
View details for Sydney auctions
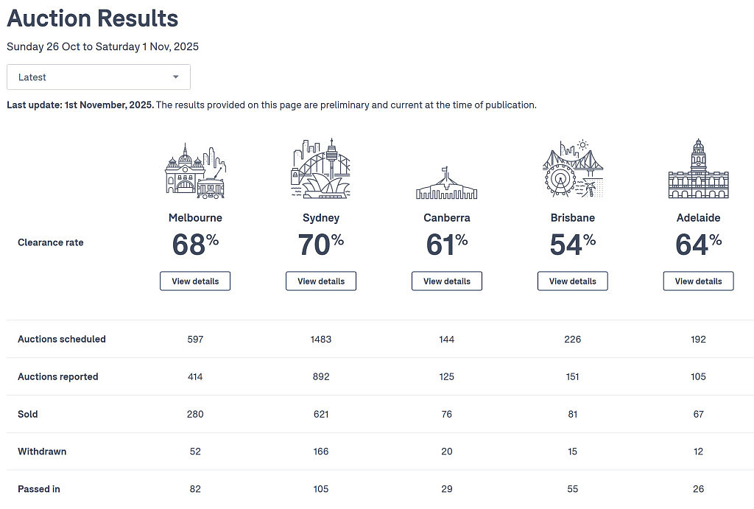click(x=321, y=281)
